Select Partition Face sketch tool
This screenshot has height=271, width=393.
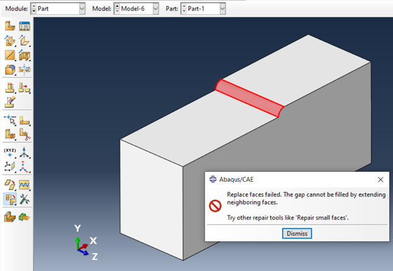coord(24,120)
